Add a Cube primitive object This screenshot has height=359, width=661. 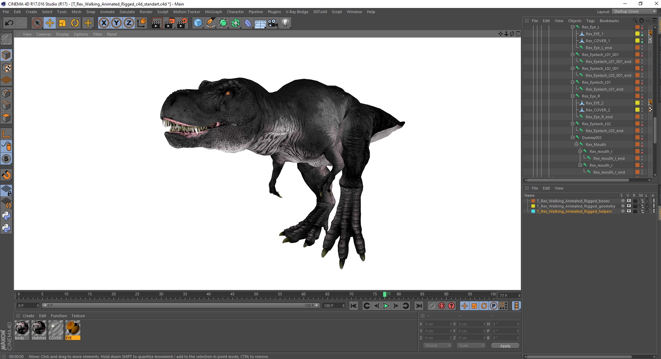(198, 23)
